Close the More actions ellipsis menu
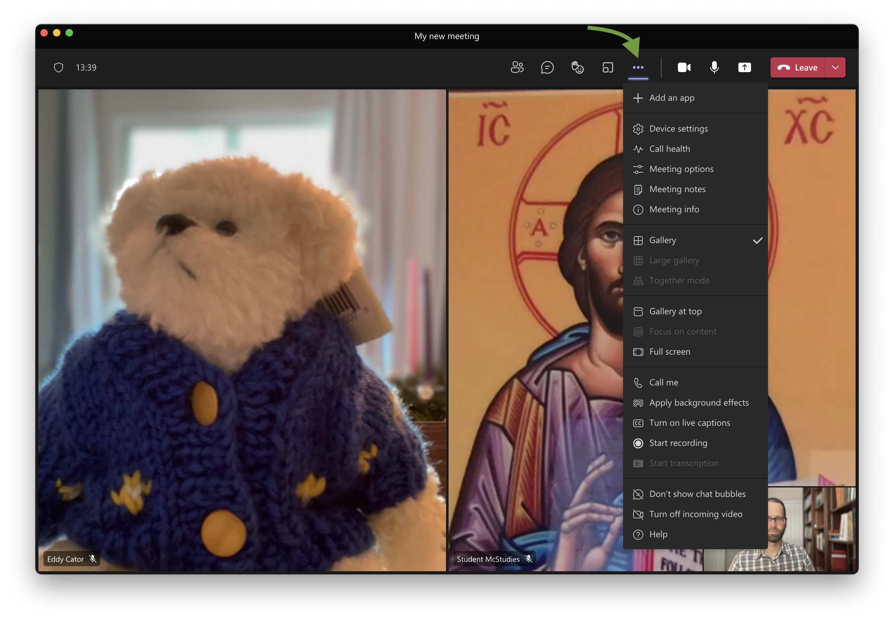The image size is (894, 621). click(x=638, y=67)
